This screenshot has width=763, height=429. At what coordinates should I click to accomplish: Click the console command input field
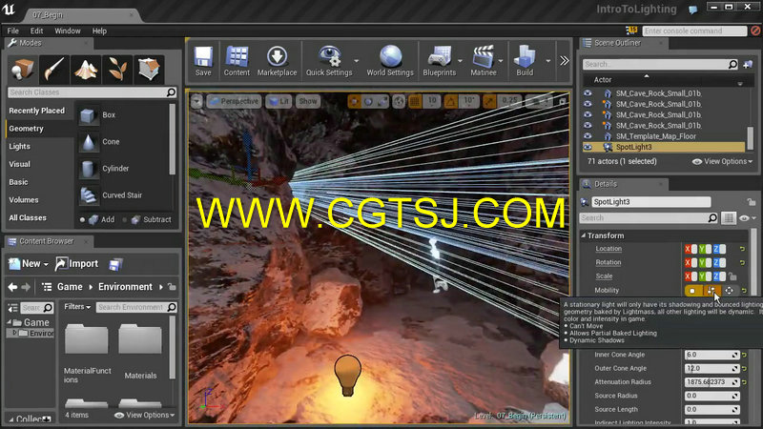click(694, 31)
